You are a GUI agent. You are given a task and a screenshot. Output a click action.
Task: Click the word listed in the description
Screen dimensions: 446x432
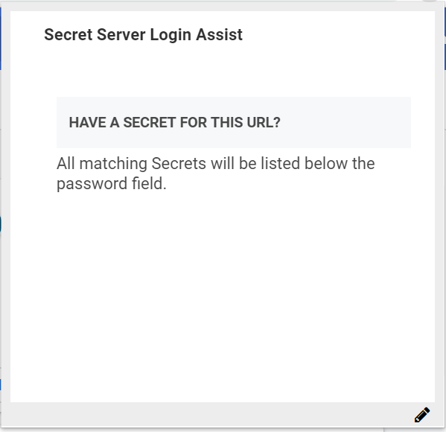[281, 164]
